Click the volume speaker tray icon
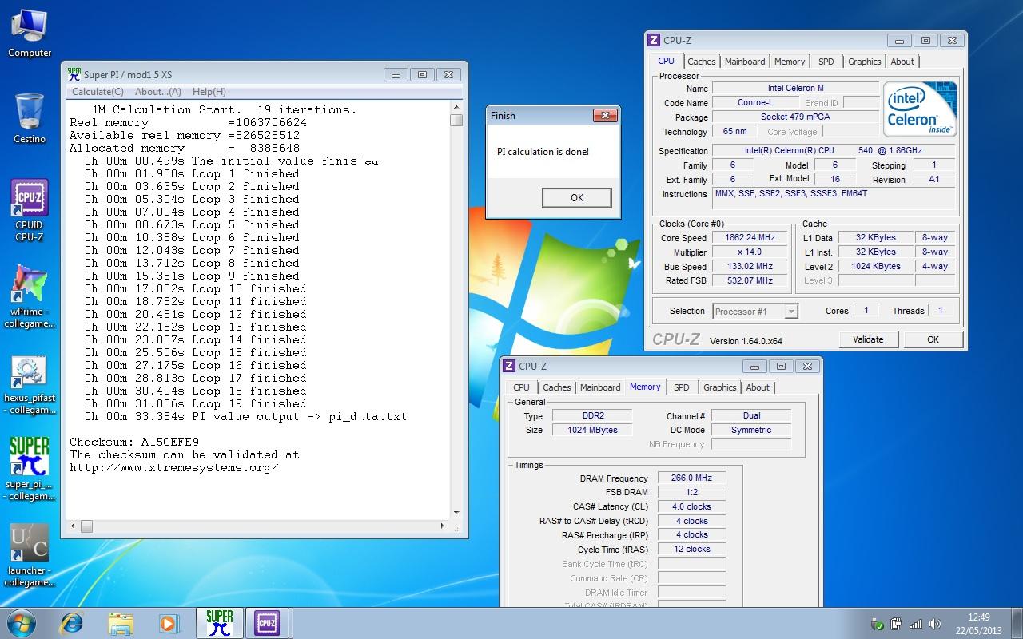The image size is (1023, 639). click(935, 624)
